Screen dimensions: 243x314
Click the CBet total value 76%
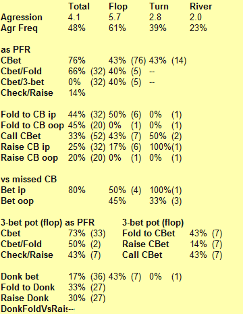click(x=77, y=61)
